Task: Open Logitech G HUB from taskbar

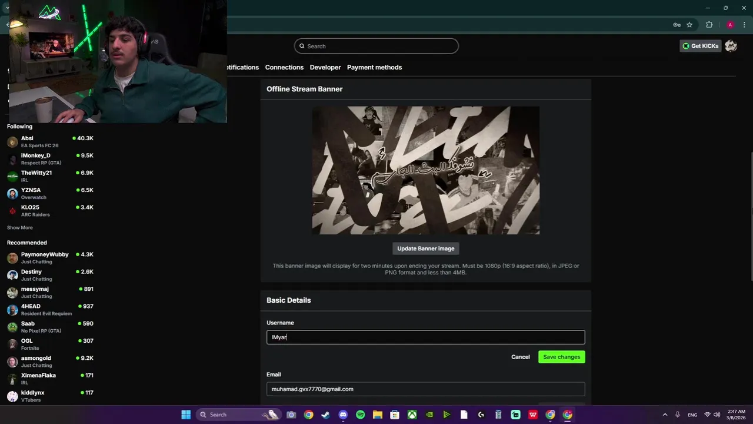Action: click(481, 415)
